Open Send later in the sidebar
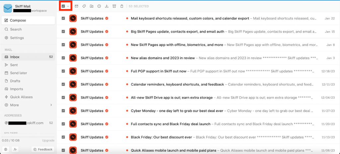 [x=28, y=73]
